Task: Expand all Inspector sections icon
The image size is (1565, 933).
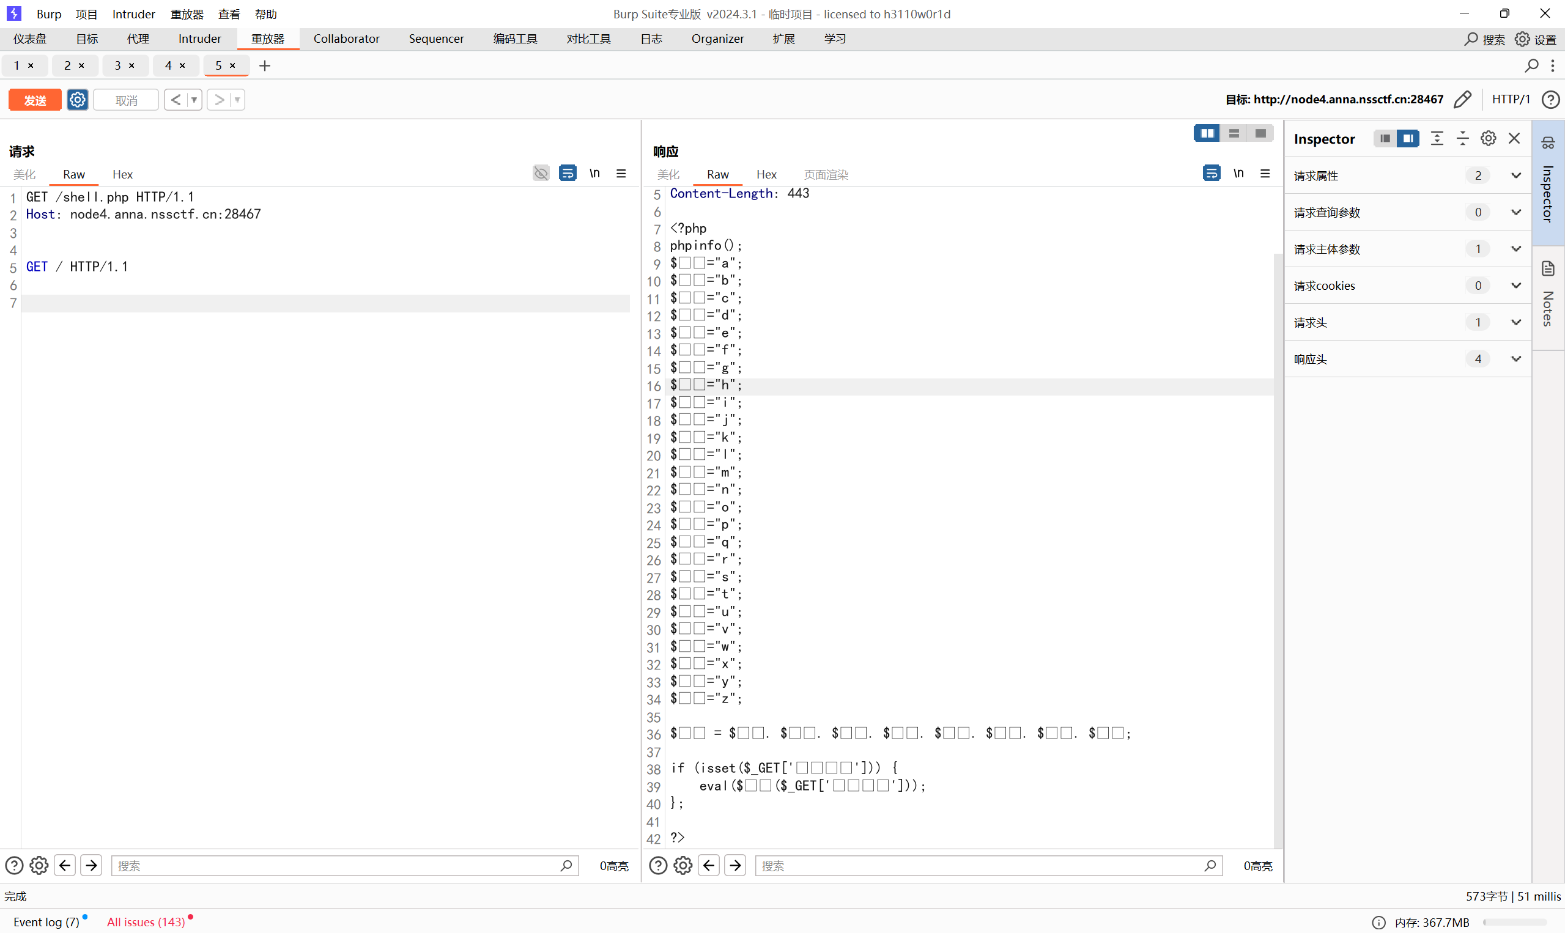Action: click(1437, 138)
